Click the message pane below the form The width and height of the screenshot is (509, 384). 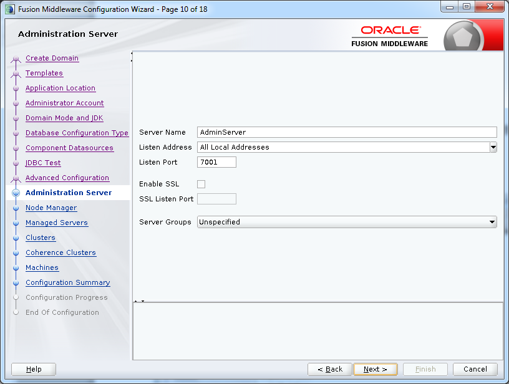[x=318, y=331]
